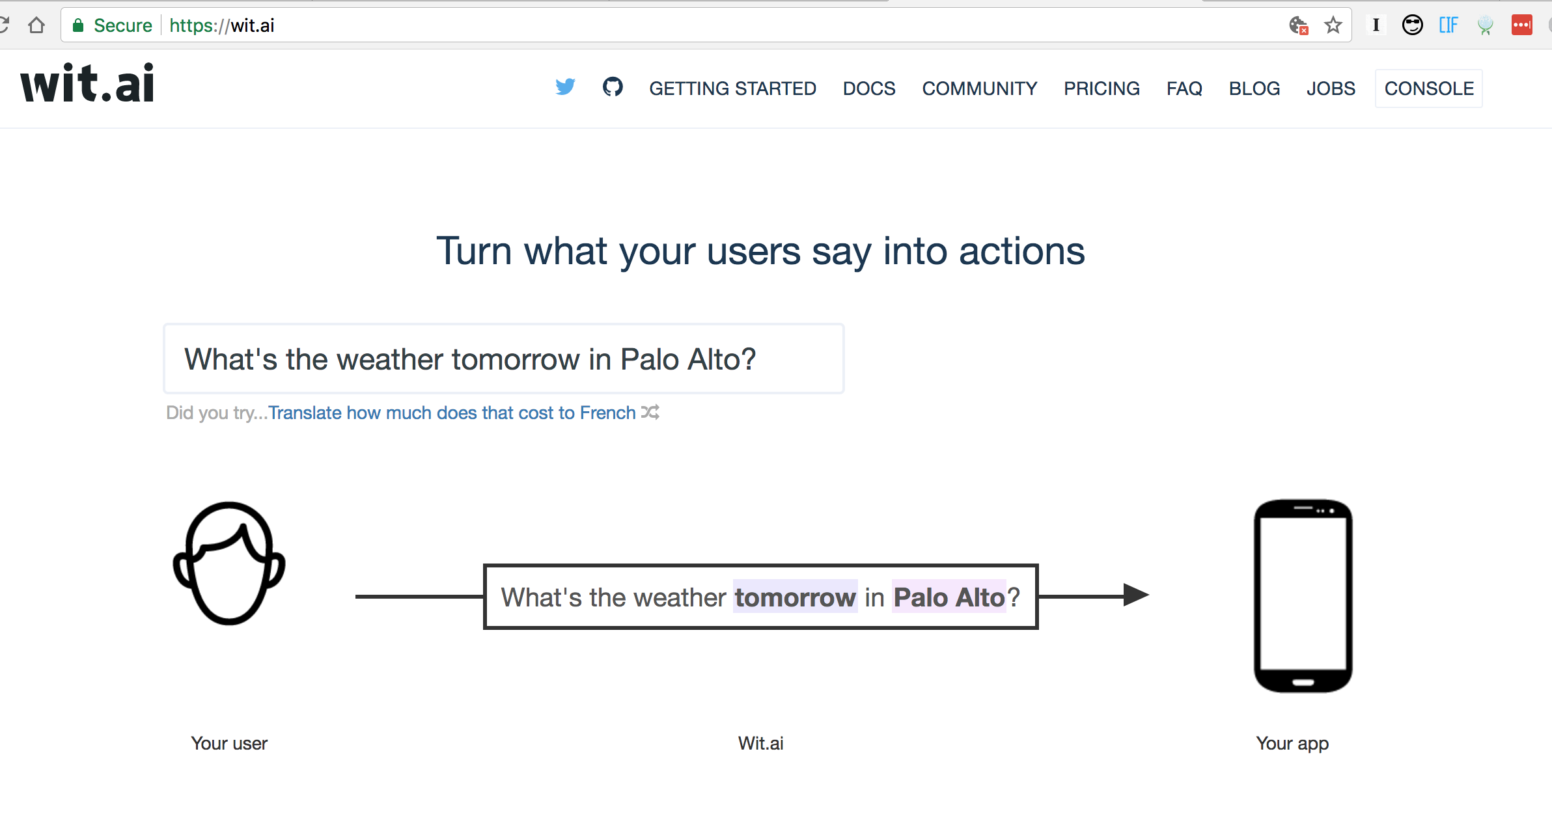Click the smiley face extension icon
The image size is (1552, 829).
(x=1412, y=25)
